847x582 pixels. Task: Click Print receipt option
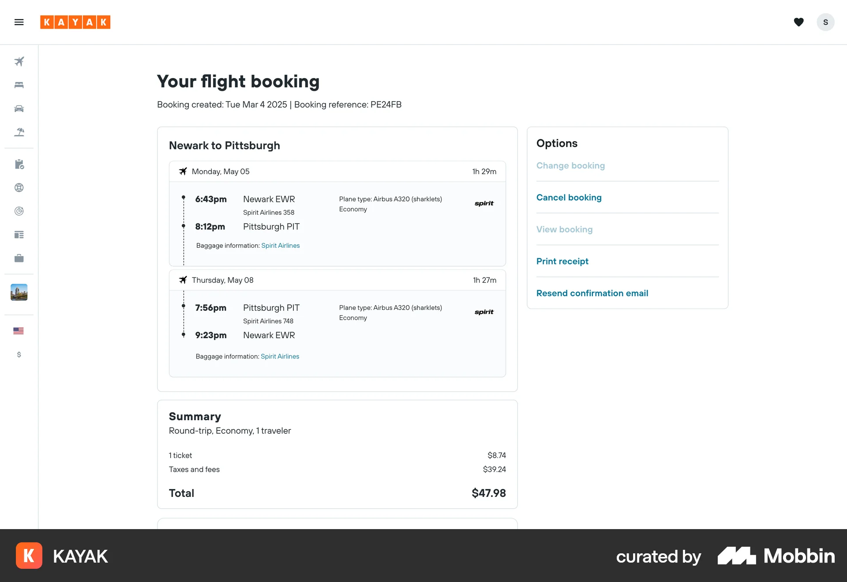[562, 261]
